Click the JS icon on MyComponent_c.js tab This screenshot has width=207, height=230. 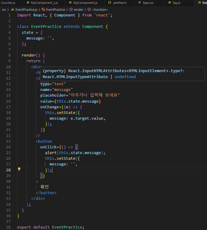tap(28, 2)
